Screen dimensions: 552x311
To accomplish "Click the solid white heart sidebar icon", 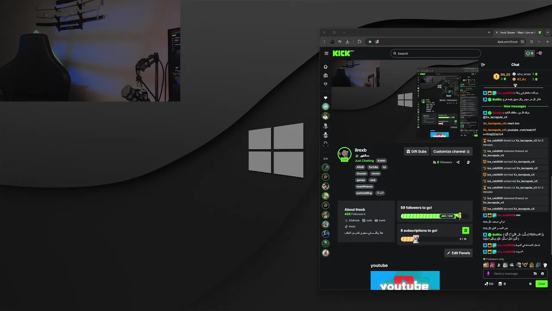I will pyautogui.click(x=326, y=98).
